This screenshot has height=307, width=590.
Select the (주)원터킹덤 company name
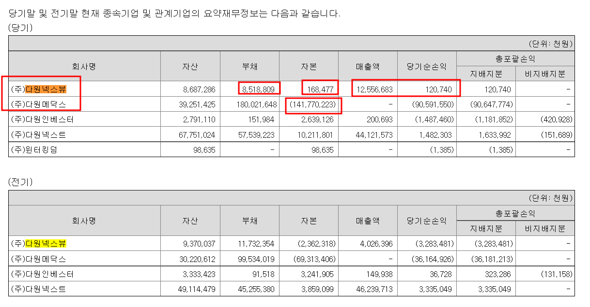[x=33, y=149]
